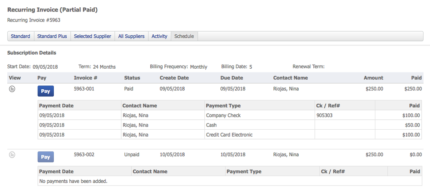Click the Payment Type header in first table
This screenshot has width=430, height=191.
pos(223,106)
